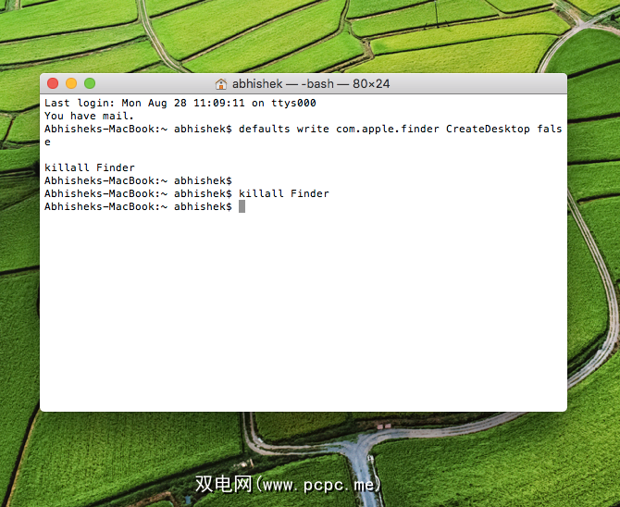Click the blank area inside the Terminal window
620x507 pixels.
[x=305, y=315]
